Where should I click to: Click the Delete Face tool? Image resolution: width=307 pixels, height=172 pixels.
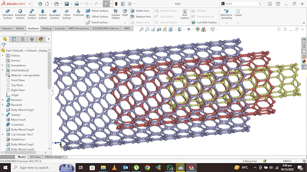click(140, 11)
